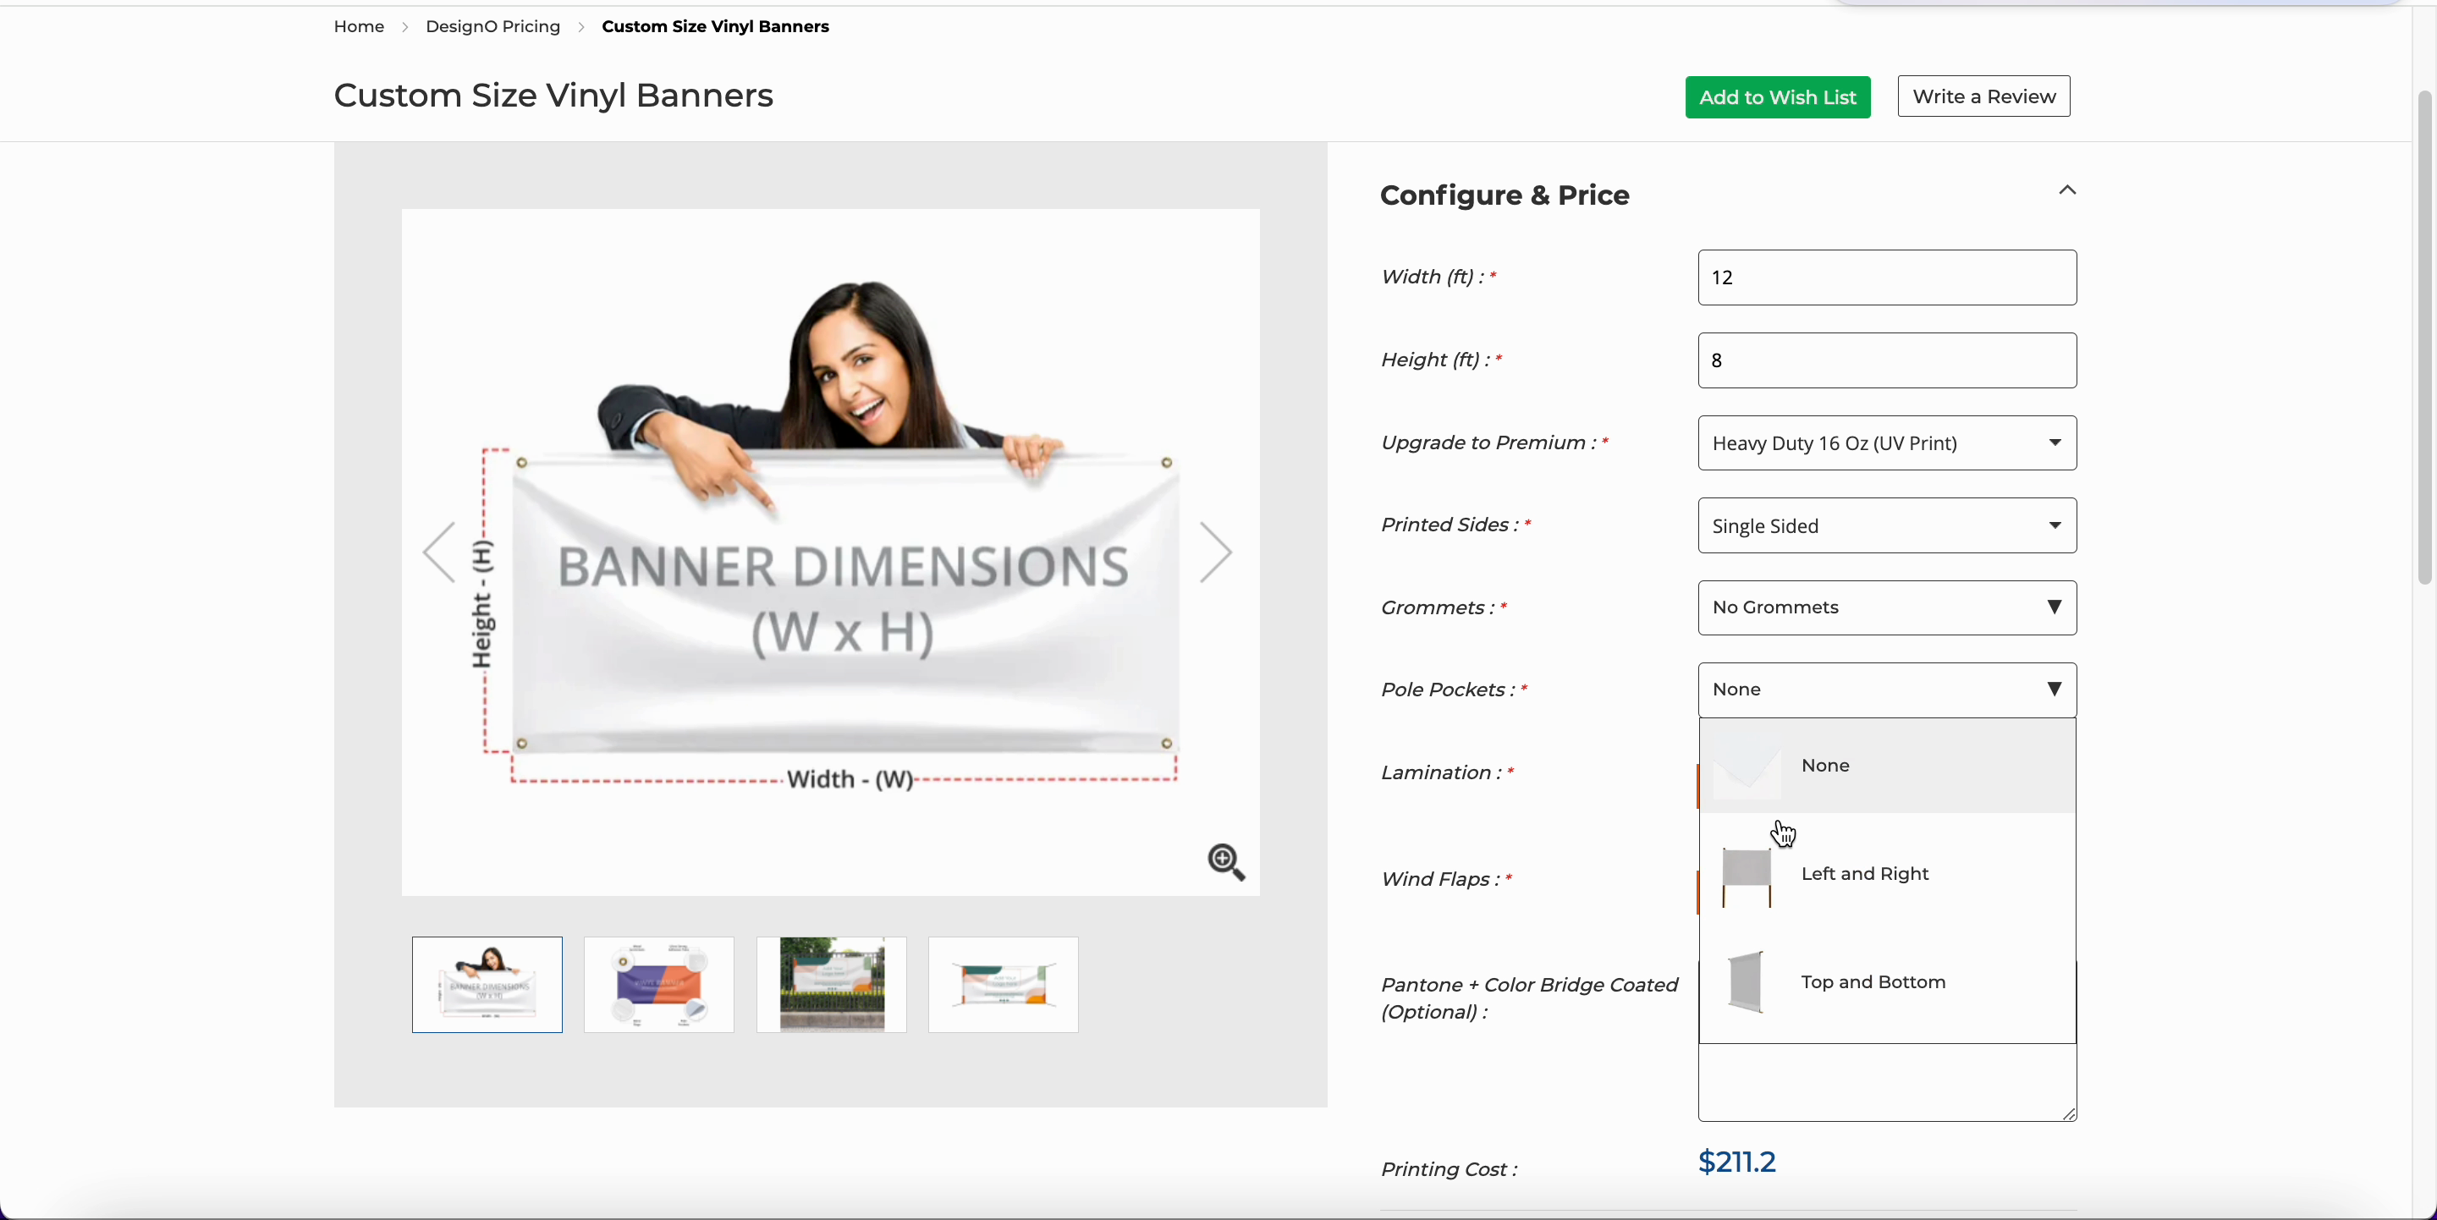This screenshot has width=2437, height=1220.
Task: Click the Width (ft) input field
Action: pyautogui.click(x=1886, y=278)
